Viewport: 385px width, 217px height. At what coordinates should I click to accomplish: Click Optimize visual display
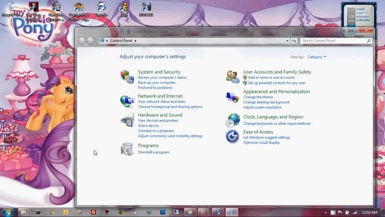tap(262, 143)
